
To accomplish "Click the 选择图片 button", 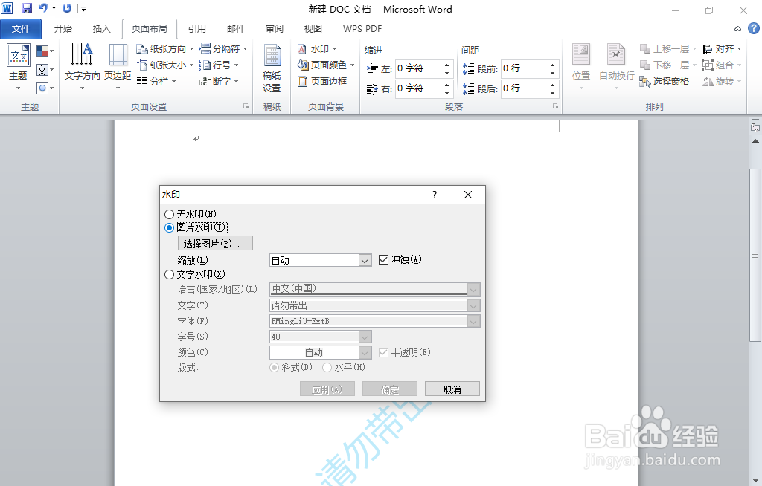I will [x=214, y=243].
